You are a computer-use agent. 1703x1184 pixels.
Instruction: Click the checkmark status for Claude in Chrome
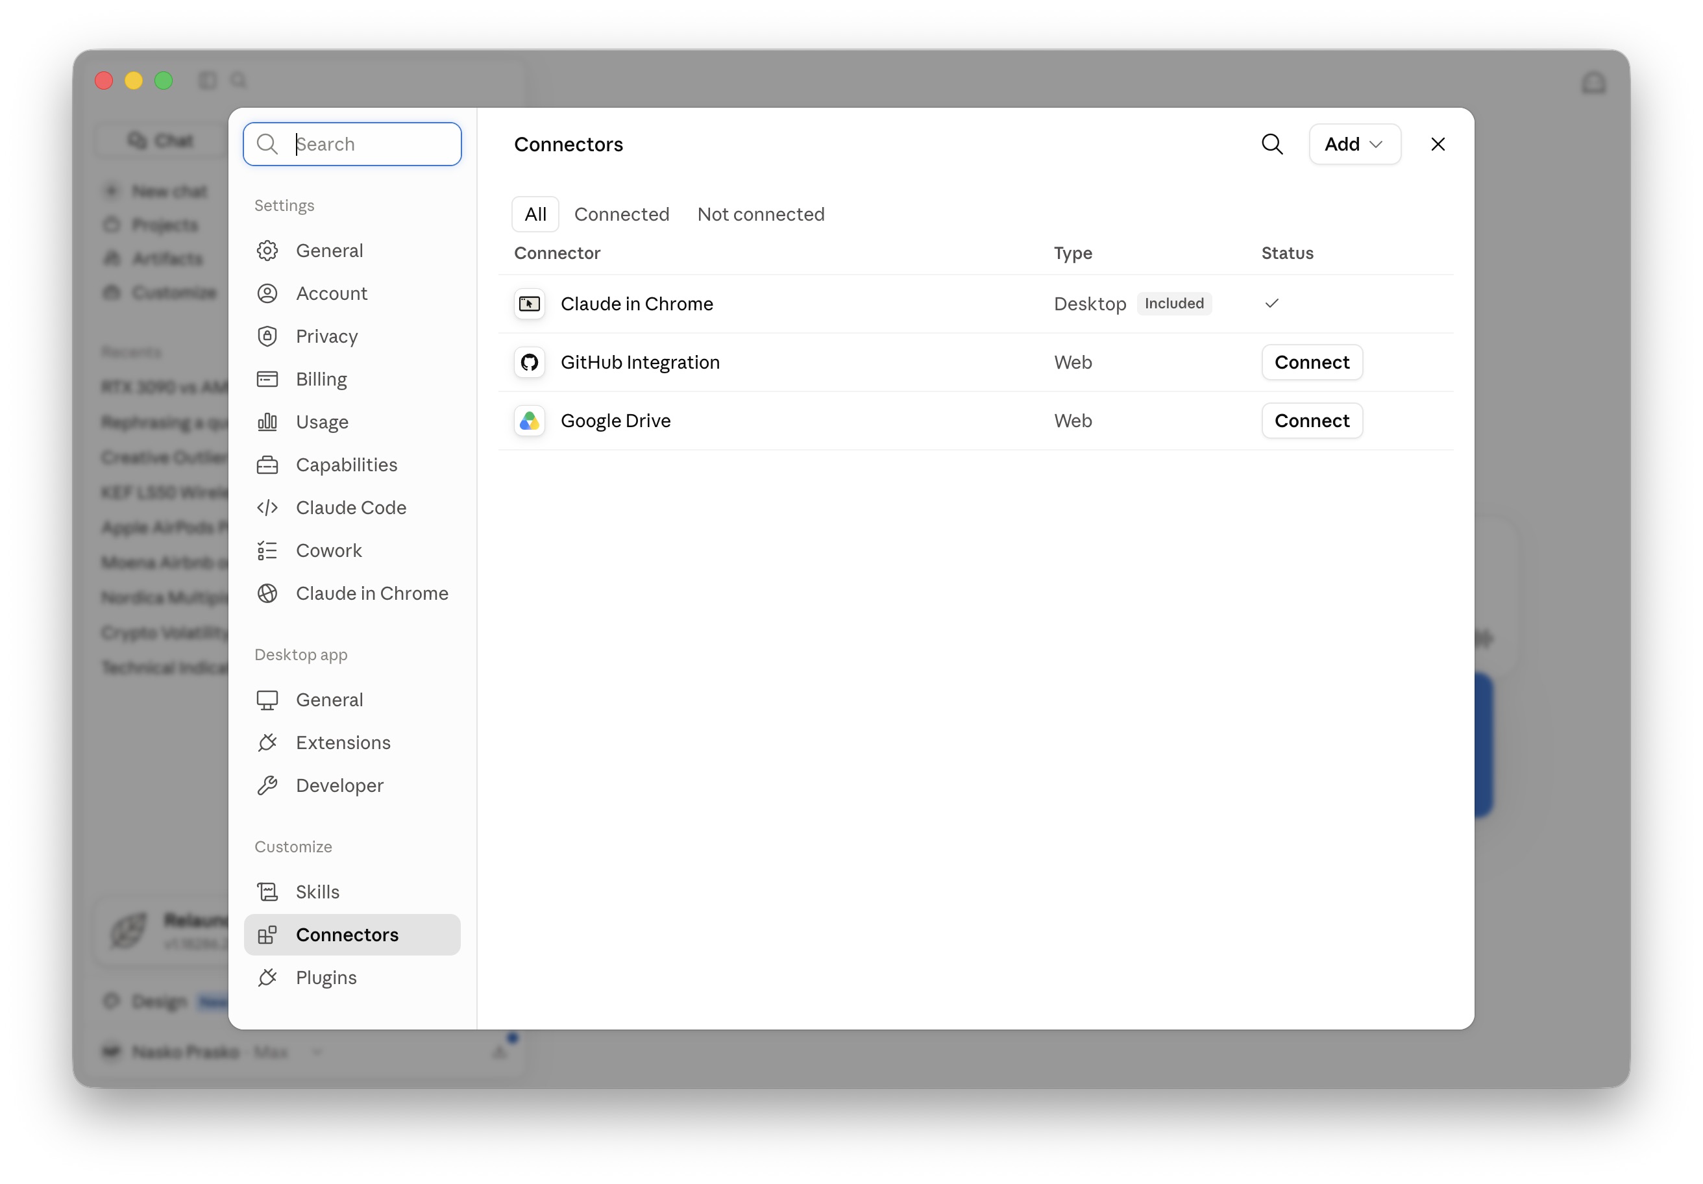(1272, 303)
